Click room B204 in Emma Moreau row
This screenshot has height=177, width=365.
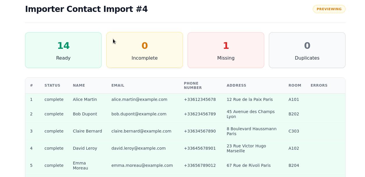click(x=294, y=165)
